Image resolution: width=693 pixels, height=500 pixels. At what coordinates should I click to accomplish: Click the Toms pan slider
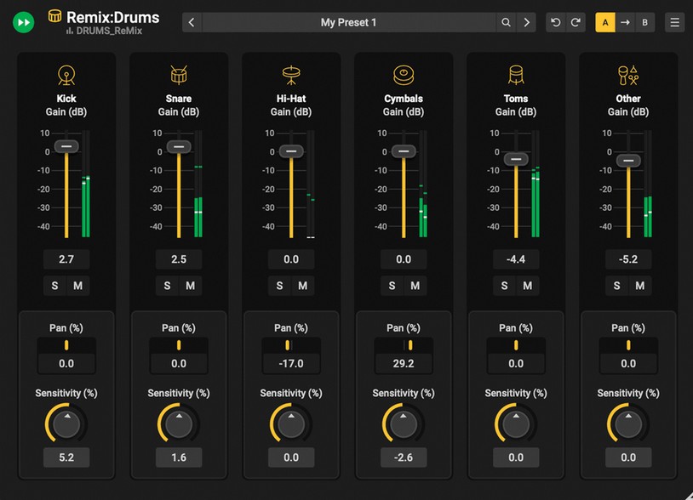click(x=516, y=345)
